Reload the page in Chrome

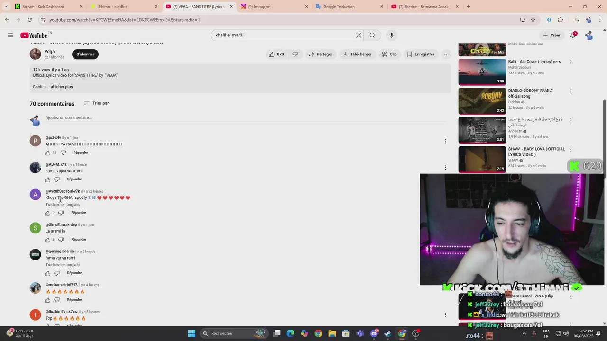29,20
